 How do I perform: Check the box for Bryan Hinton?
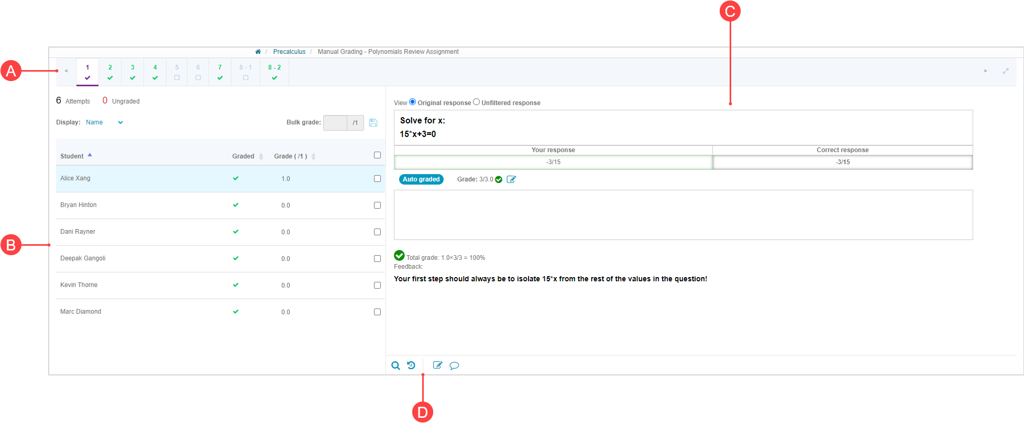(x=377, y=205)
